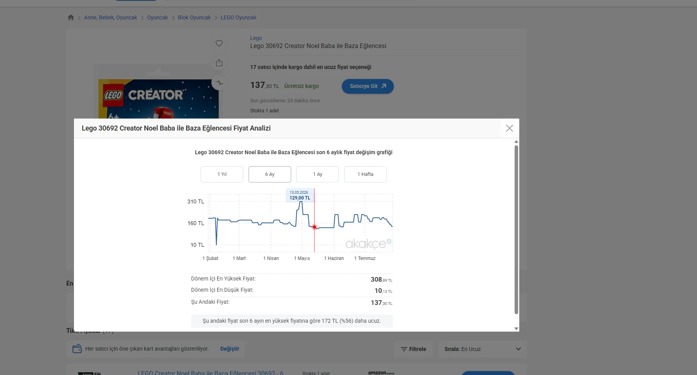Click the Filtrele filter icon
The height and width of the screenshot is (375, 697).
click(404, 349)
